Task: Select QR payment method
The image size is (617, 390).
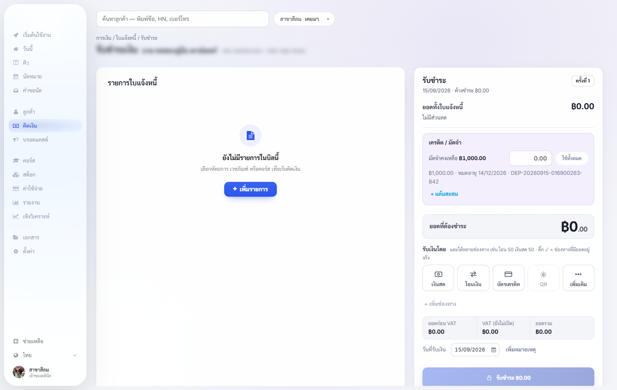Action: point(543,278)
